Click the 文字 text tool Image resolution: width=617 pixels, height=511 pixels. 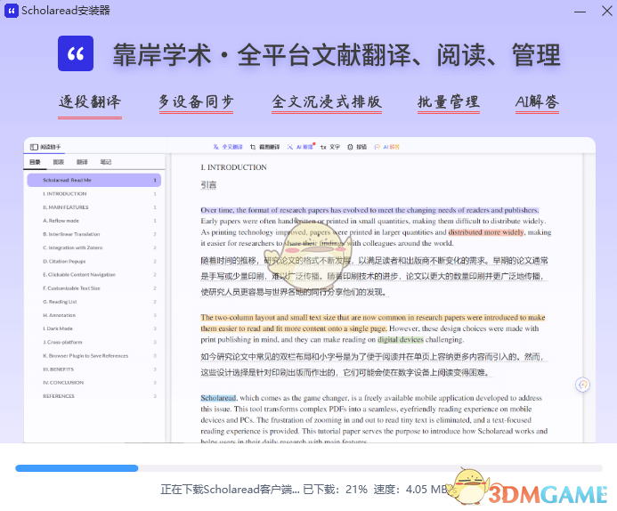click(x=329, y=147)
